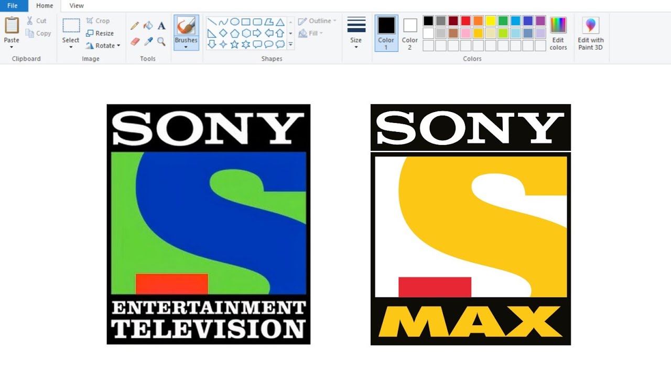671x377 pixels.
Task: Choose the Cloud callout shape
Action: (280, 45)
